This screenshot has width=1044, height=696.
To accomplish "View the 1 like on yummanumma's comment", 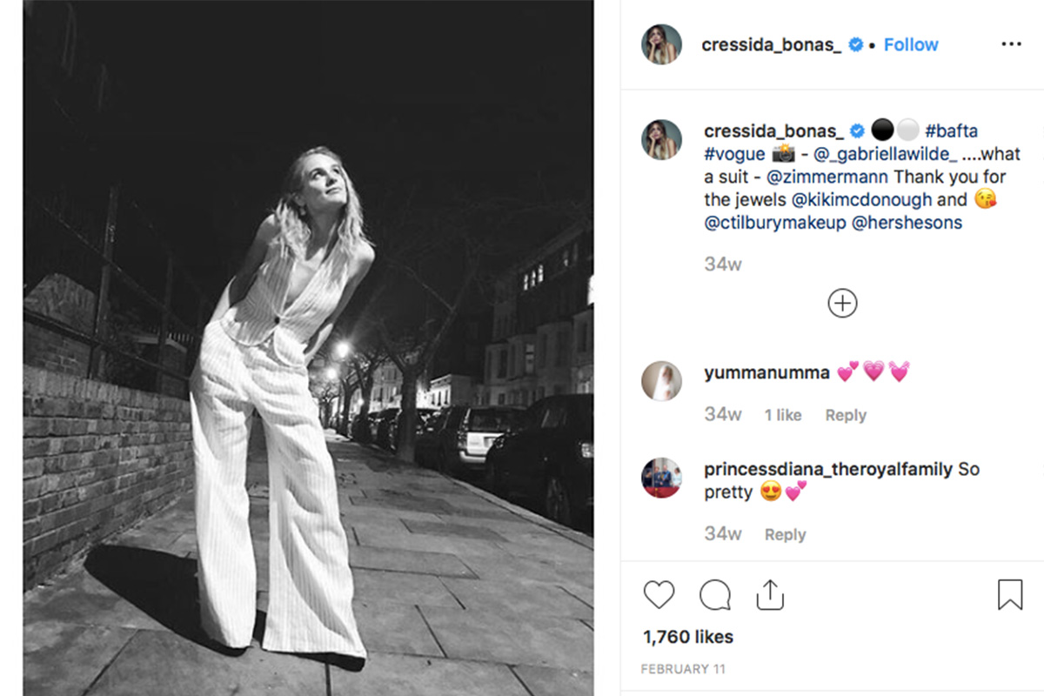I will click(x=783, y=415).
